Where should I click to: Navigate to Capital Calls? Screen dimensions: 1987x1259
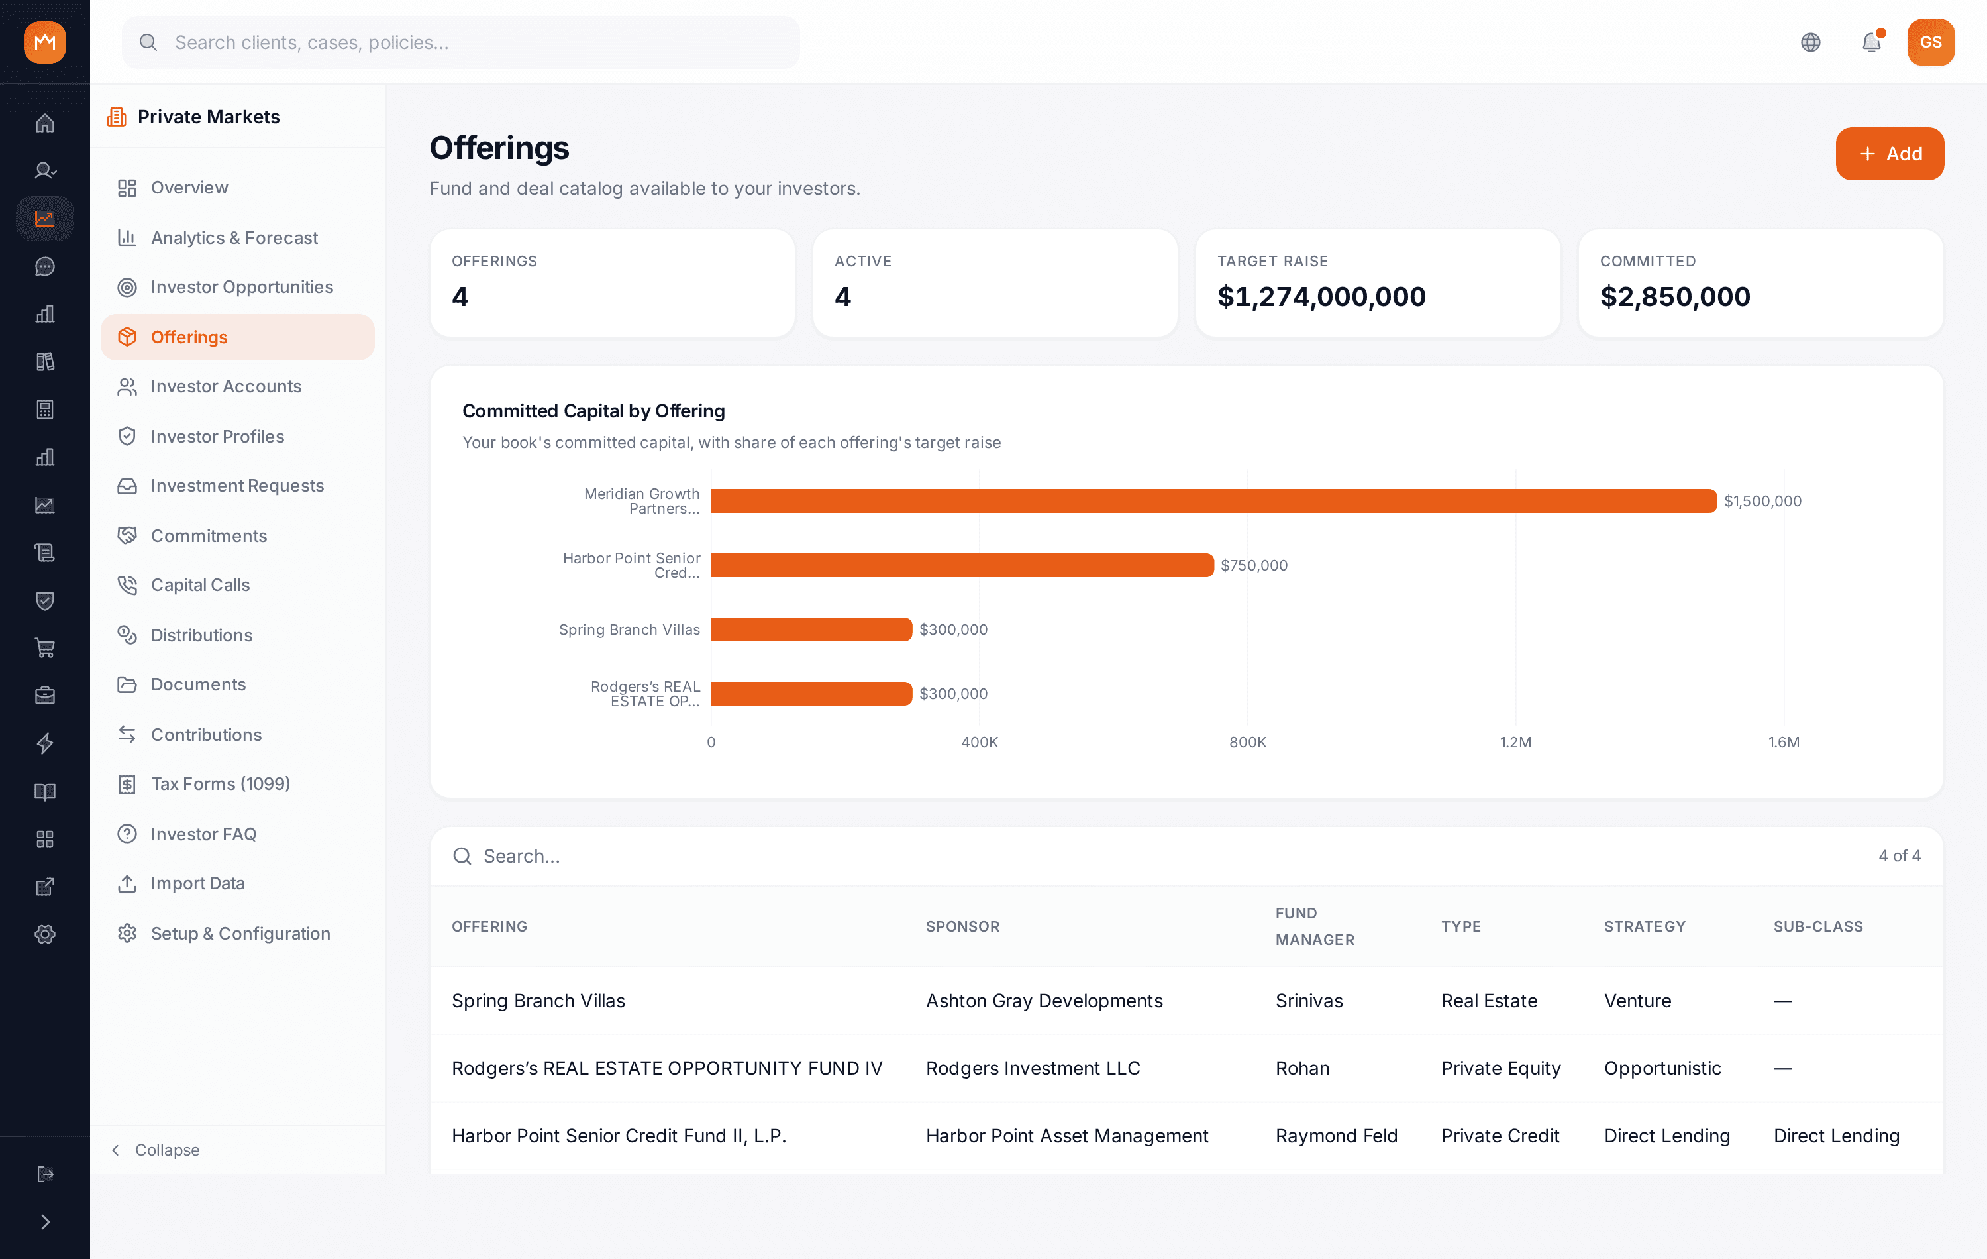[238, 584]
